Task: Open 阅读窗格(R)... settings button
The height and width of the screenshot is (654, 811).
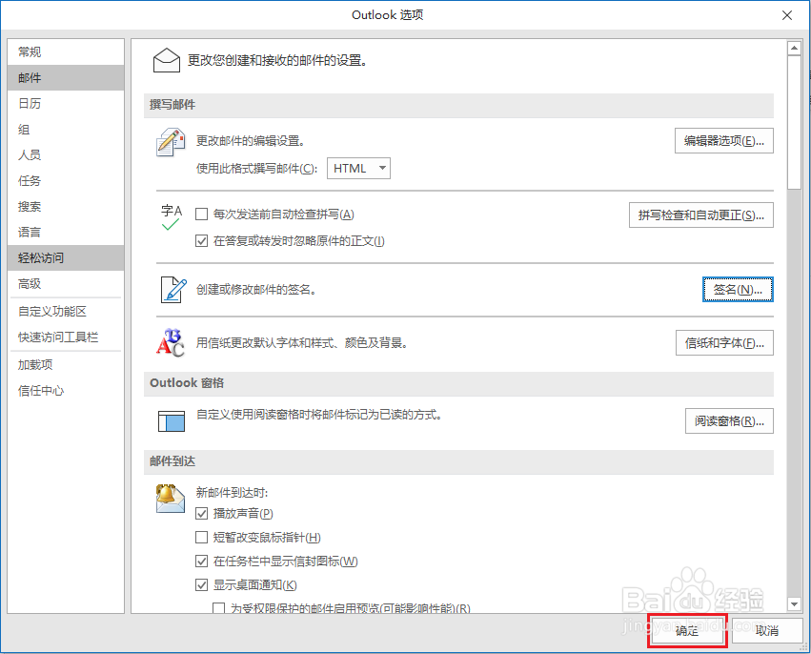Action: (729, 421)
